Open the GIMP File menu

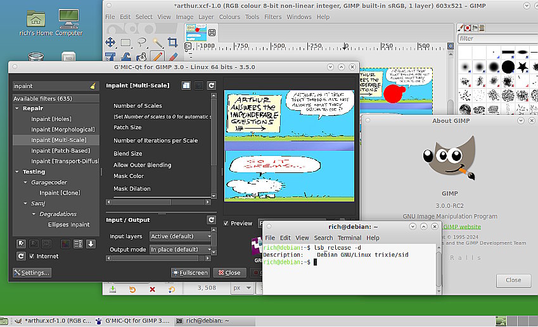(110, 17)
